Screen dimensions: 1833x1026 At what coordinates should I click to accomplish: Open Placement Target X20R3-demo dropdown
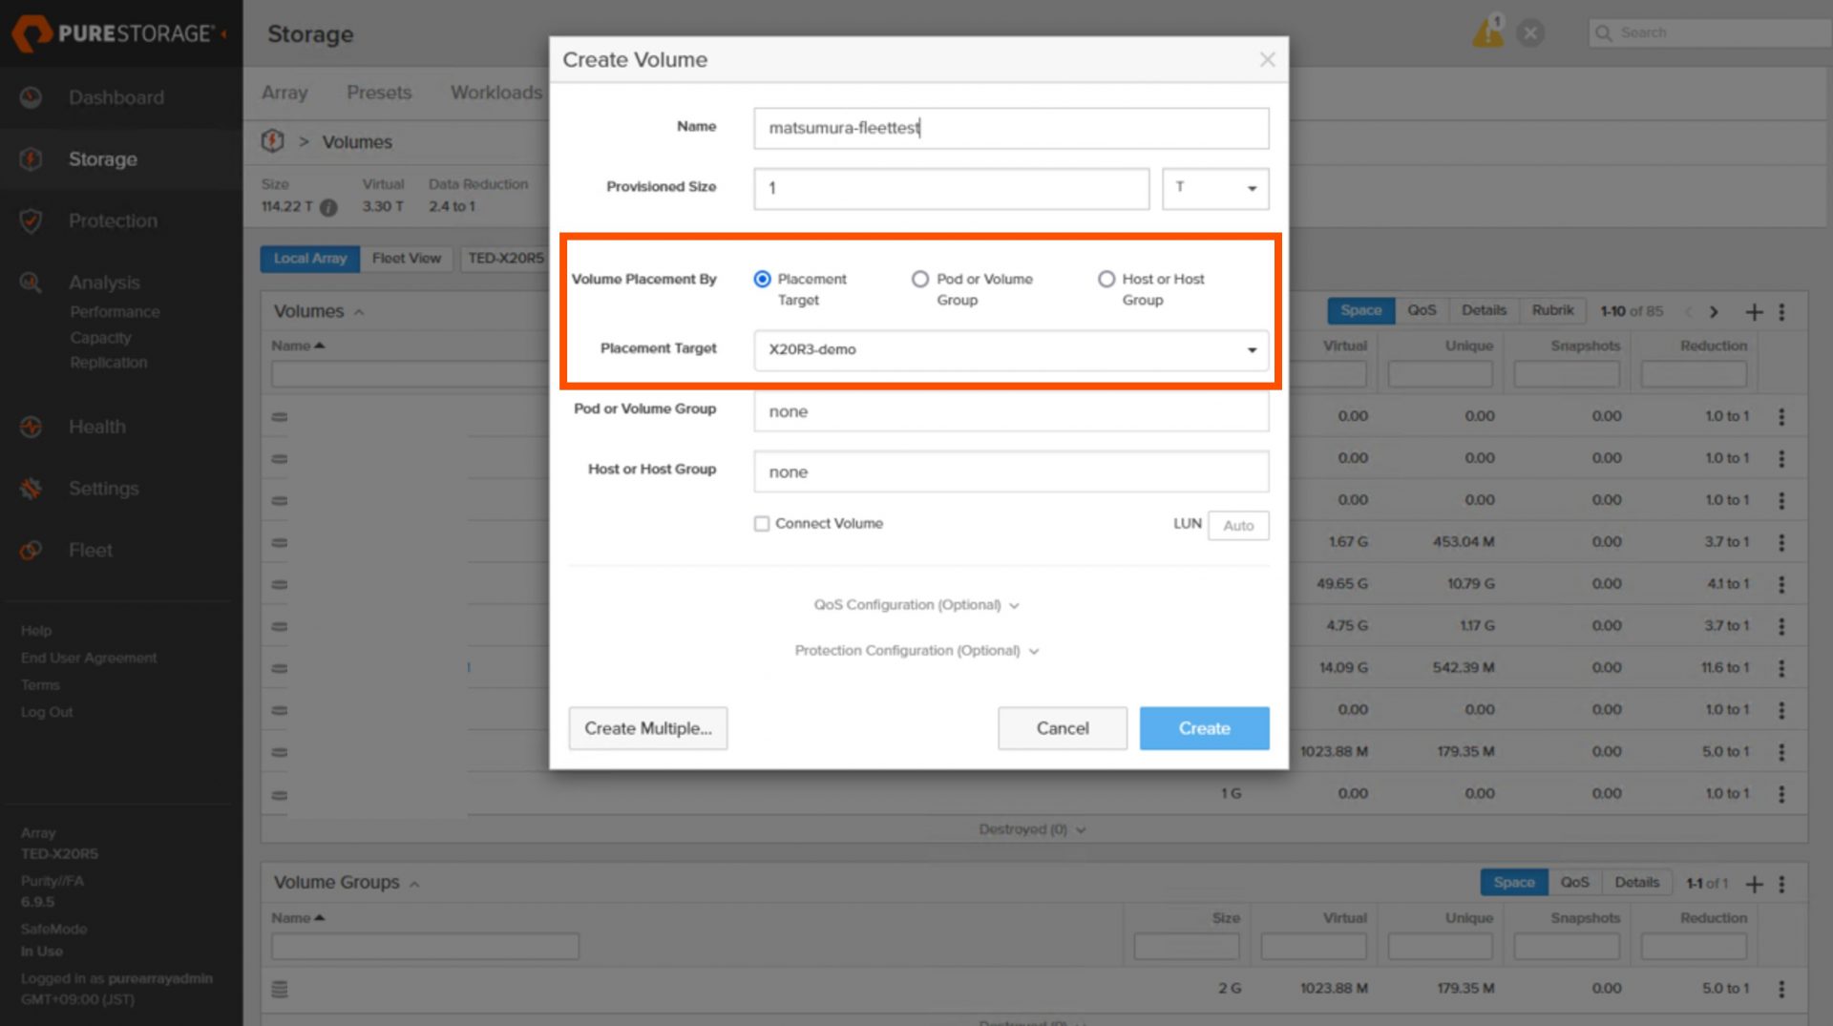[x=1011, y=349]
